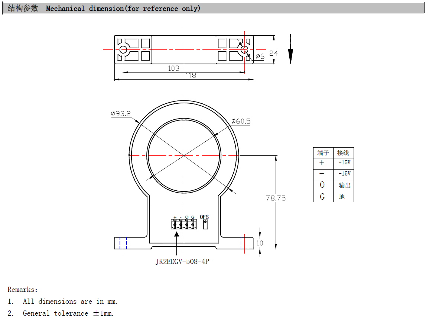The height and width of the screenshot is (319, 429).
Task: Click the G terminal cell in the table
Action: point(322,197)
